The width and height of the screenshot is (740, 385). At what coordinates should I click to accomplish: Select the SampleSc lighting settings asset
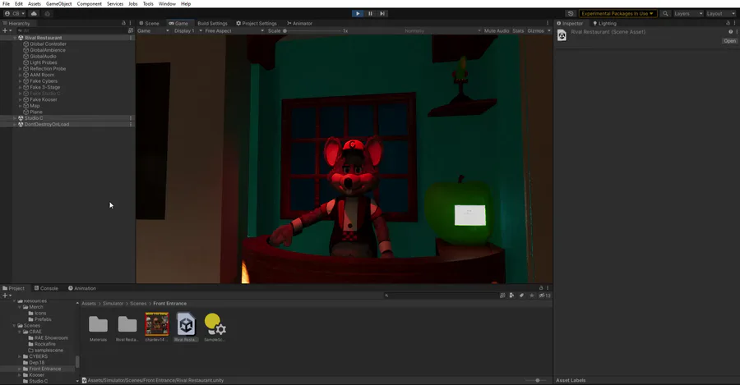pyautogui.click(x=215, y=327)
